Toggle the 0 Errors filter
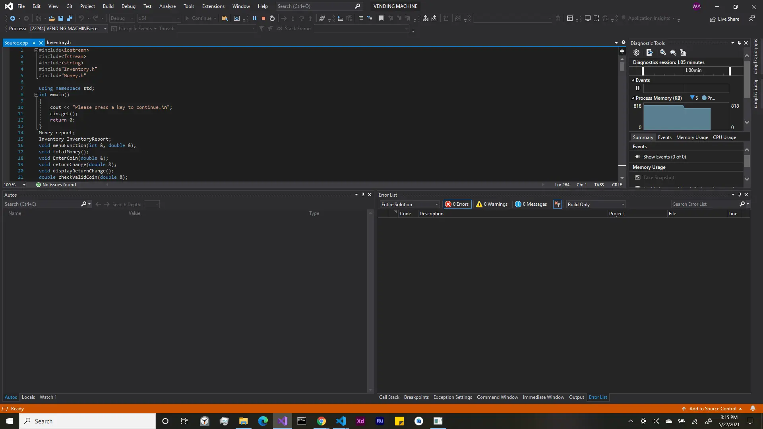 457,204
